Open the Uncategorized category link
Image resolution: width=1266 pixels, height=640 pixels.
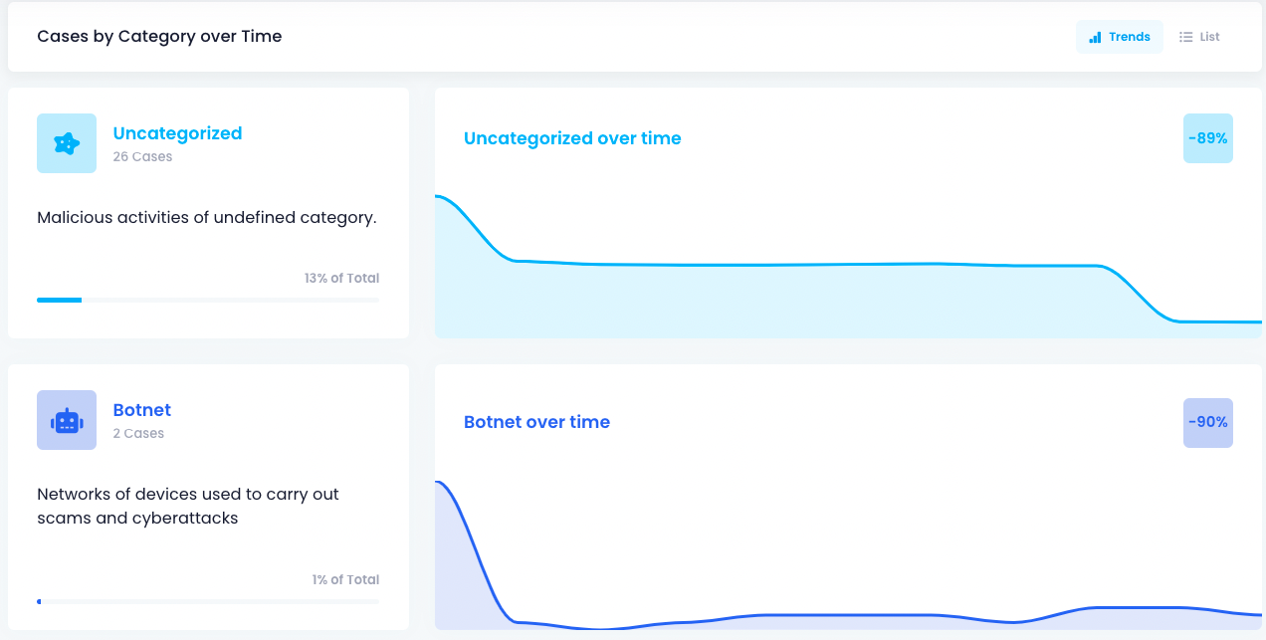click(x=177, y=133)
